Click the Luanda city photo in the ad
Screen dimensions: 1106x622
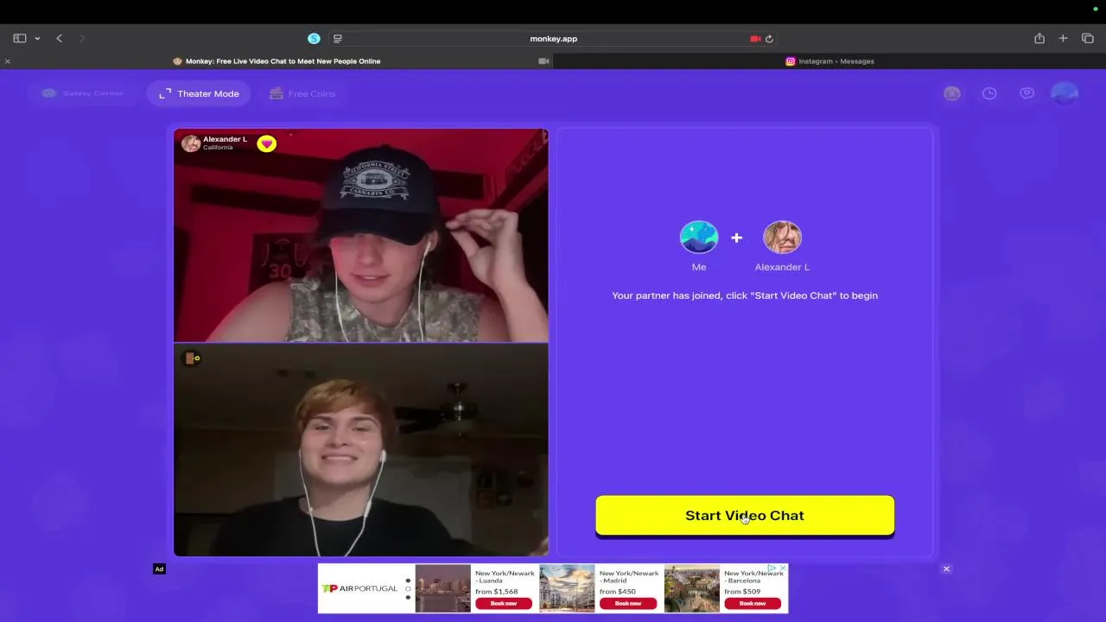(442, 588)
